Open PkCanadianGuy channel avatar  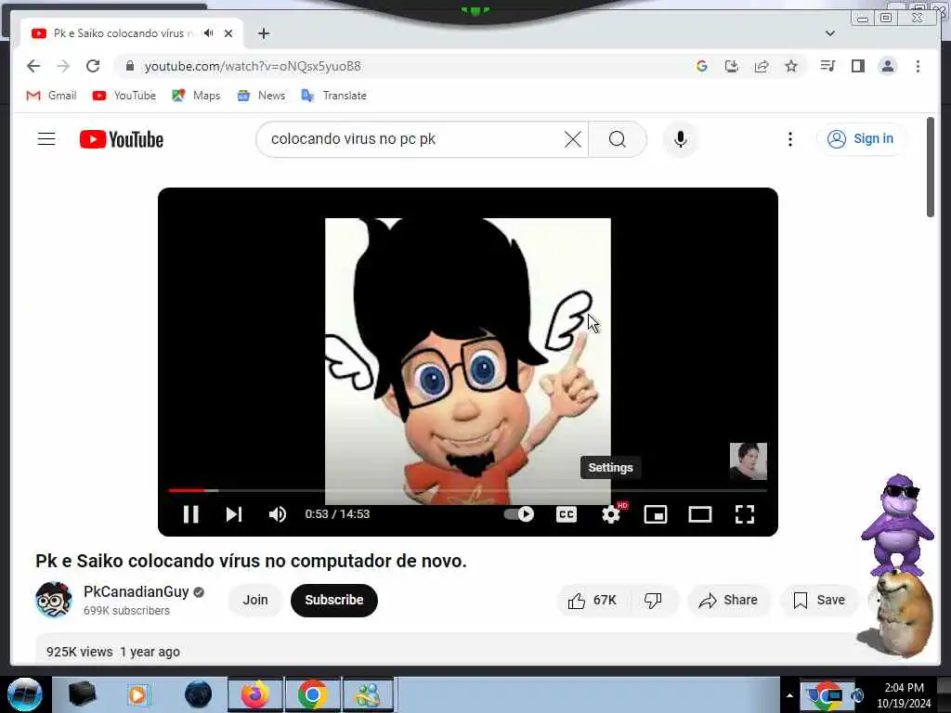click(x=53, y=600)
